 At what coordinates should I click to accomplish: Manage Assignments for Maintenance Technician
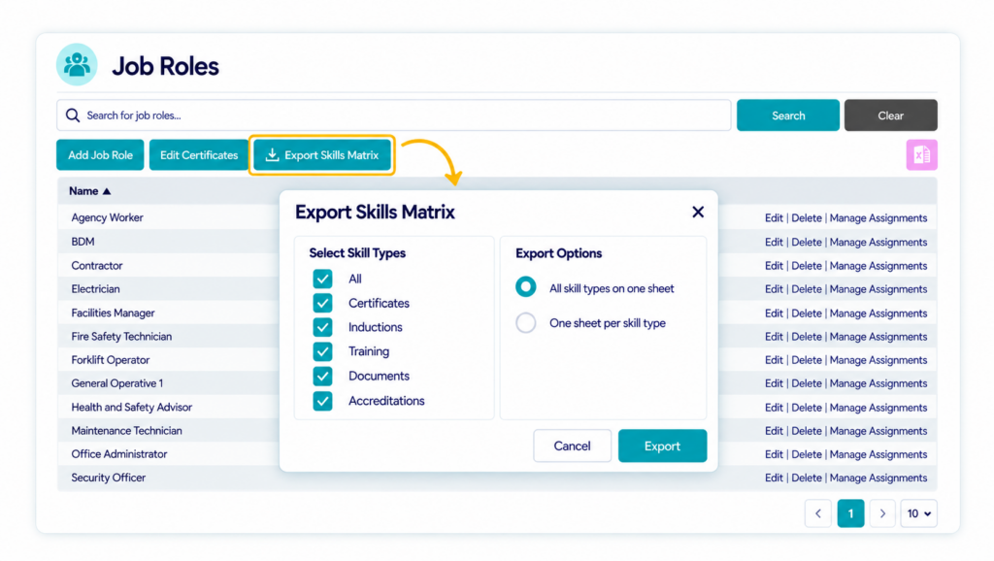click(x=878, y=431)
